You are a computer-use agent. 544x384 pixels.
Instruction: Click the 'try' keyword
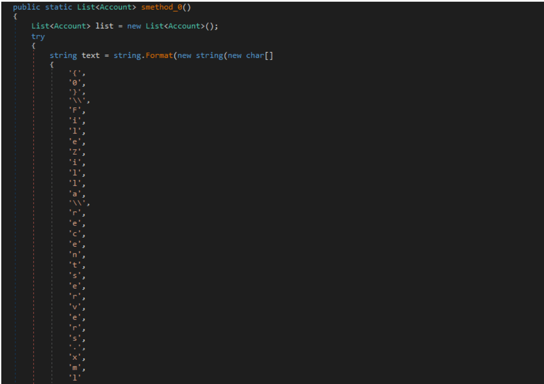(38, 36)
